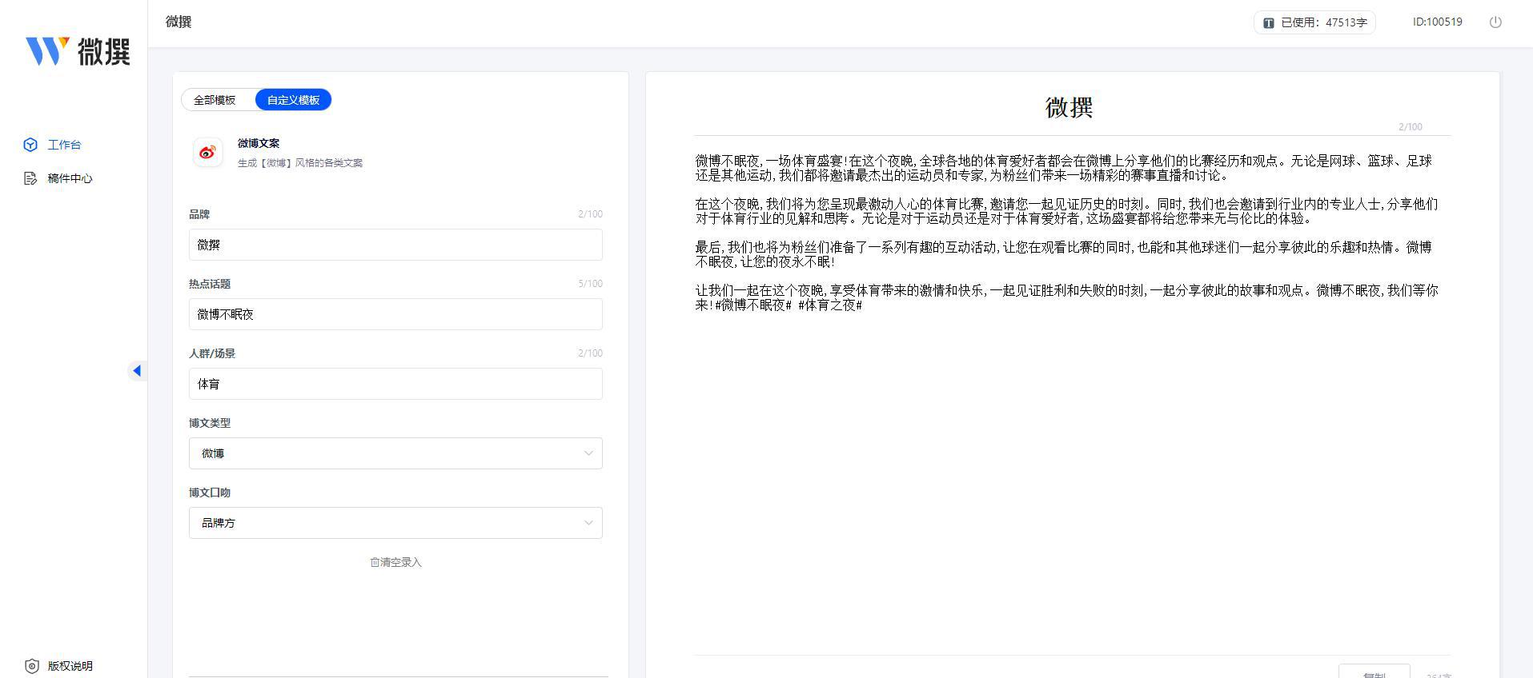This screenshot has height=678, width=1533.
Task: Click the T icon in usage badge
Action: click(x=1269, y=23)
